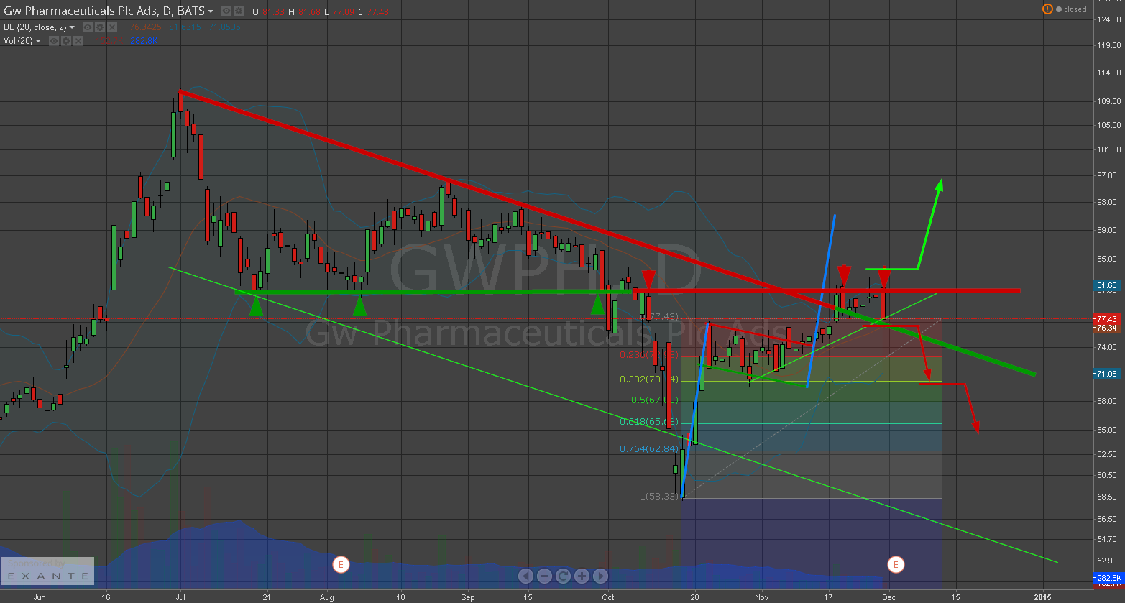Hide the BB (20, close, 2) indicator
This screenshot has width=1125, height=603.
[x=88, y=27]
